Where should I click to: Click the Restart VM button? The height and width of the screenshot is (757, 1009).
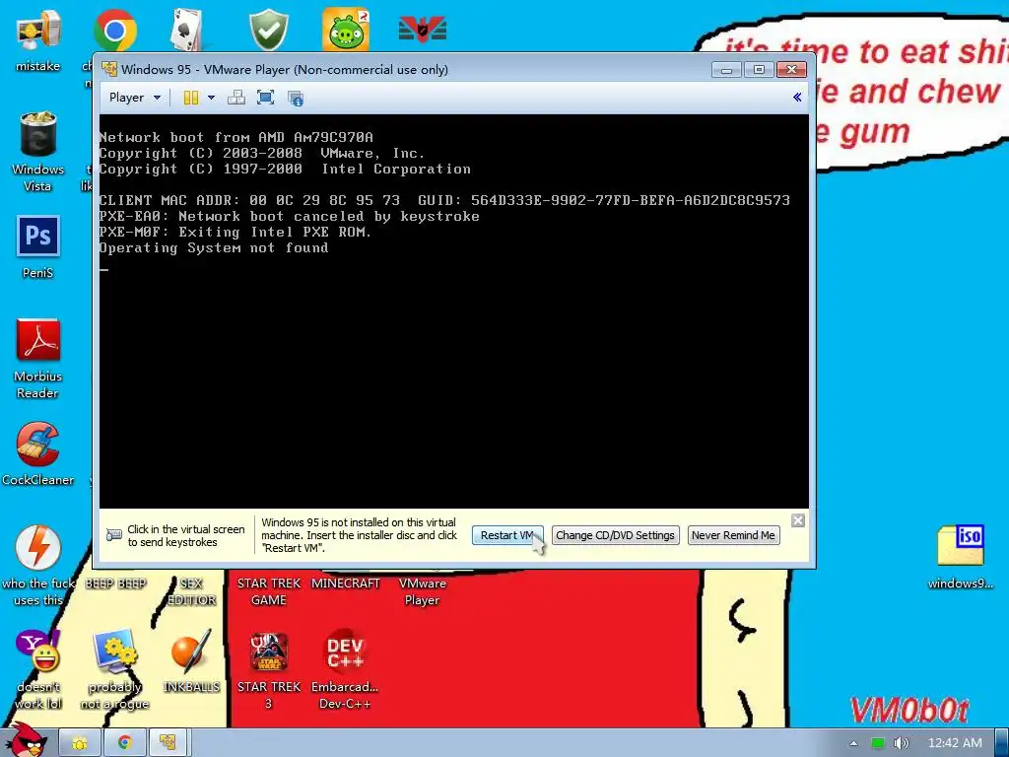click(x=507, y=535)
